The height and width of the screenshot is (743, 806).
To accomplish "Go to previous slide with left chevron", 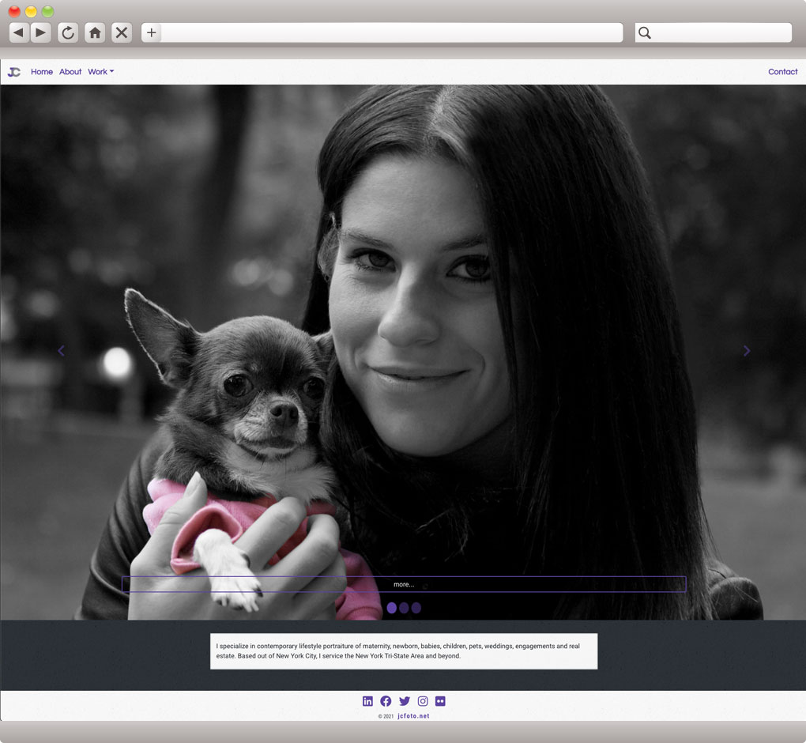I will click(x=61, y=351).
